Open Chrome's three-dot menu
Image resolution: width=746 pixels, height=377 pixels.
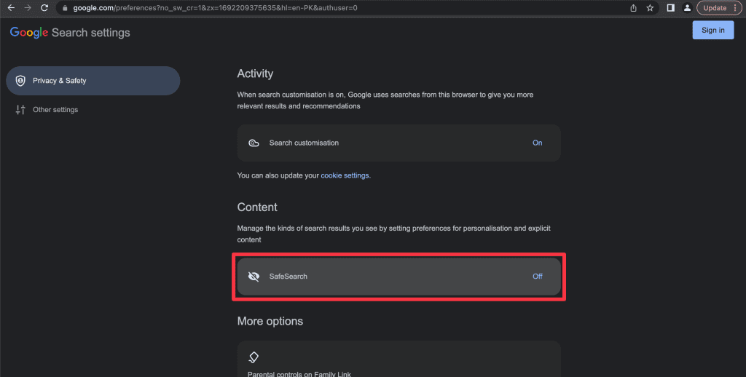[x=736, y=7]
